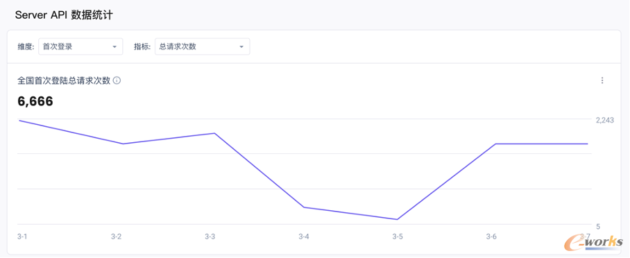Click the chart title 全国首次登陆总请求次数

64,80
